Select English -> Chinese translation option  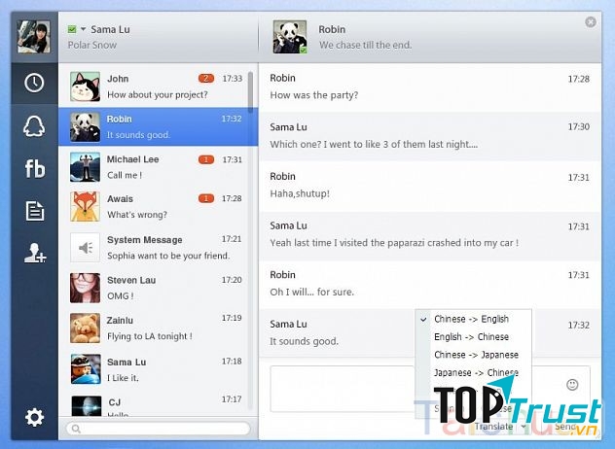tap(473, 336)
